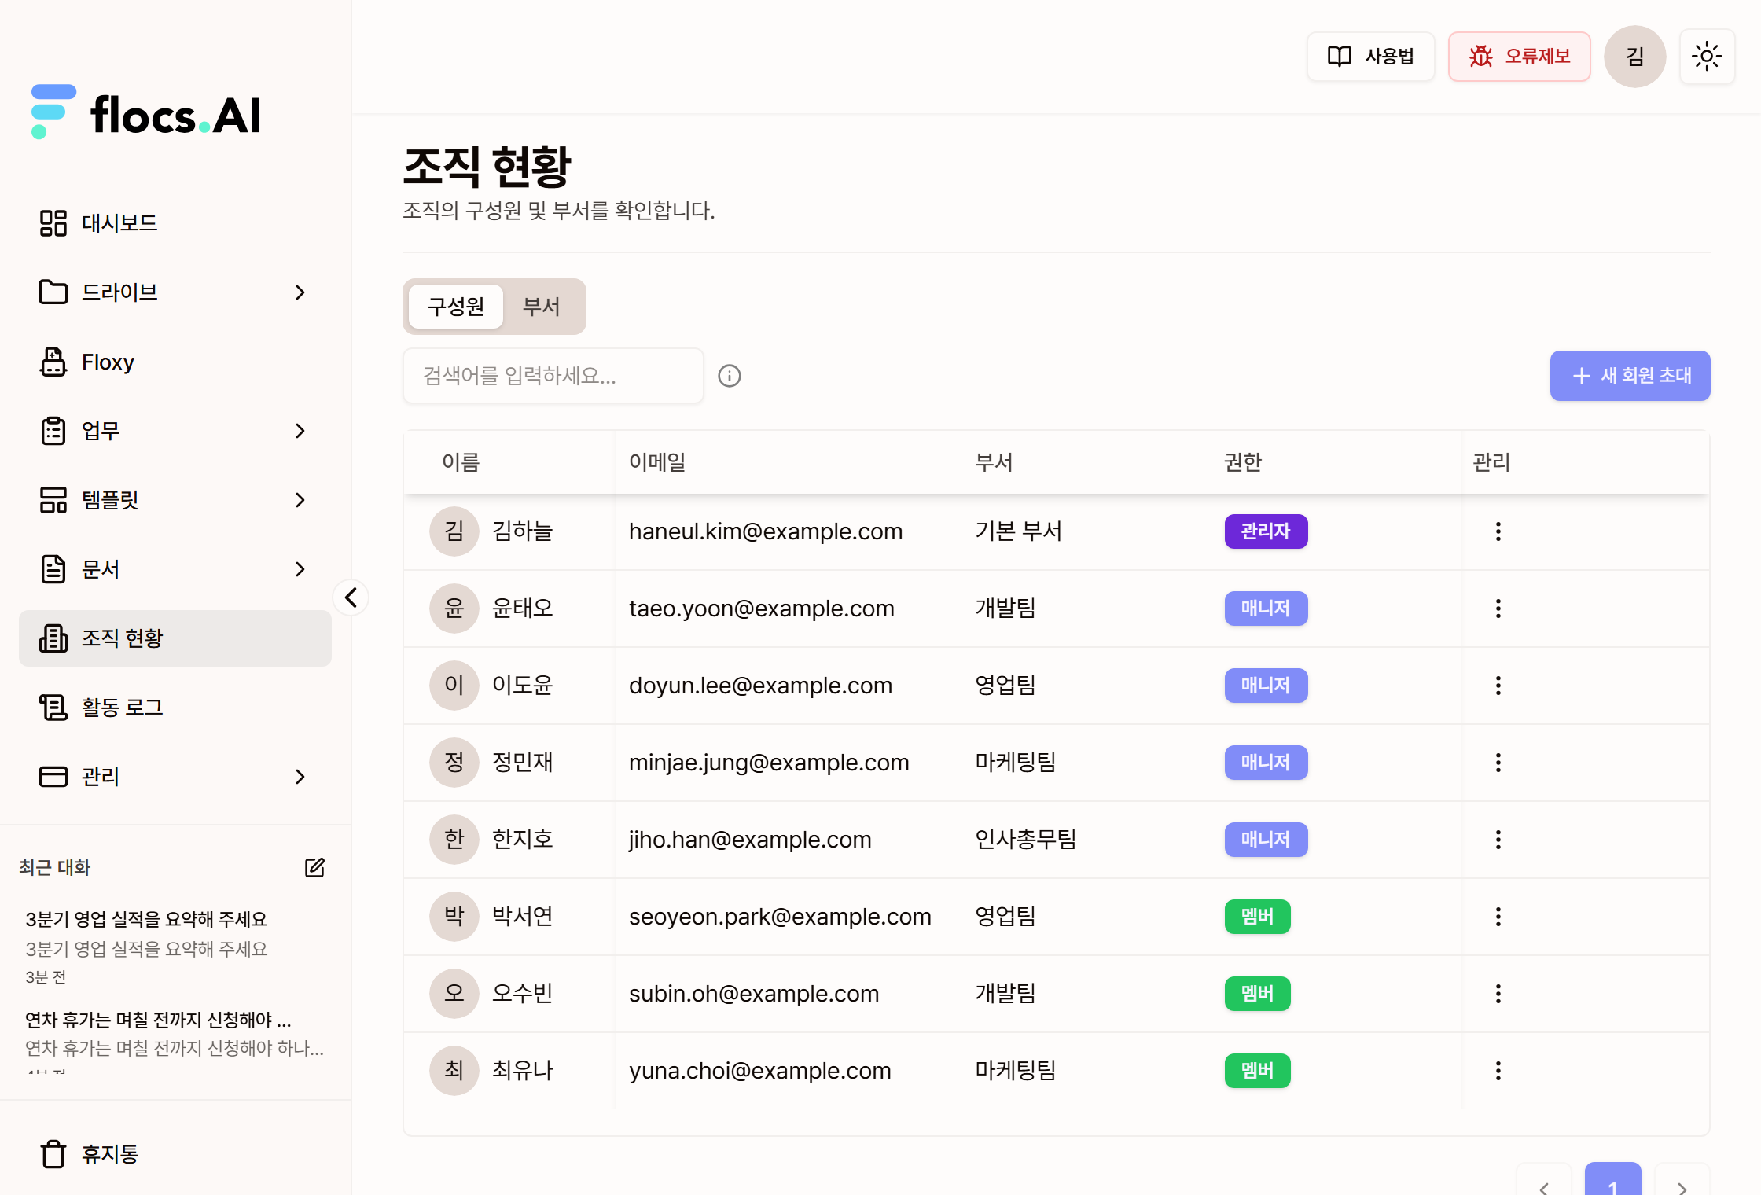The width and height of the screenshot is (1761, 1195).
Task: Click 김하늘's 관리자 badge
Action: [1266, 531]
